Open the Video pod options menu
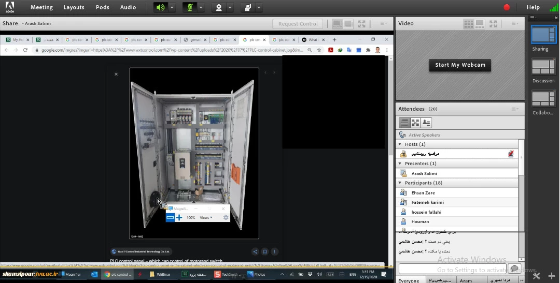 pos(515,23)
